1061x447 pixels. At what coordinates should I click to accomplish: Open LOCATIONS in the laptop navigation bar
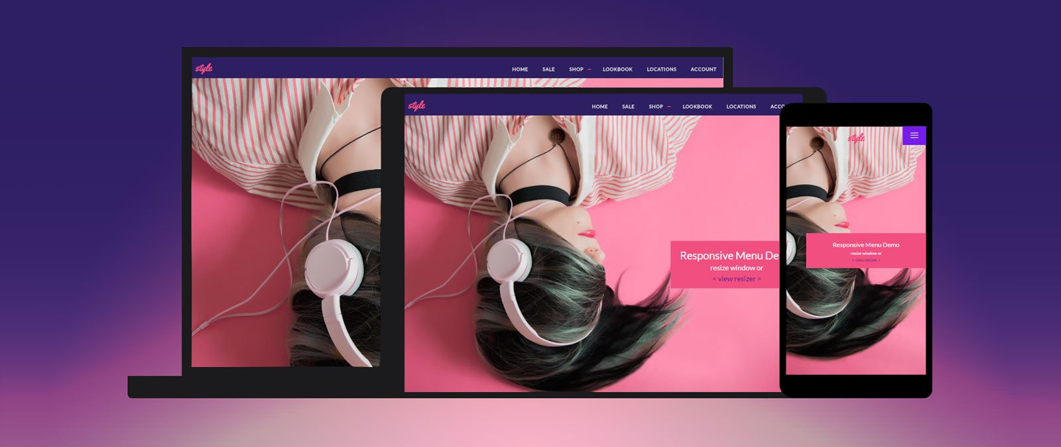coord(661,70)
